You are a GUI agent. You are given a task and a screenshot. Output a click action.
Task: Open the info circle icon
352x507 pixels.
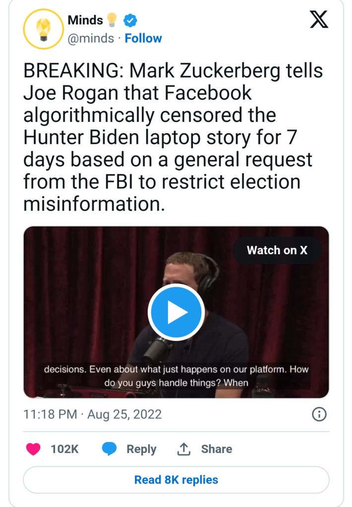pyautogui.click(x=319, y=414)
